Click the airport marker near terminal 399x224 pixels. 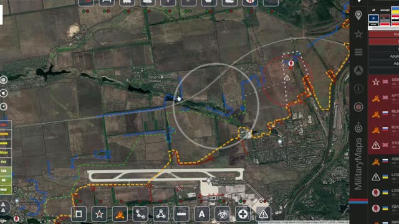[x=208, y=180]
